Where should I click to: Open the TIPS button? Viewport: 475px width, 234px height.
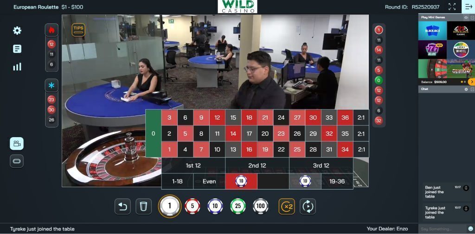(78, 30)
